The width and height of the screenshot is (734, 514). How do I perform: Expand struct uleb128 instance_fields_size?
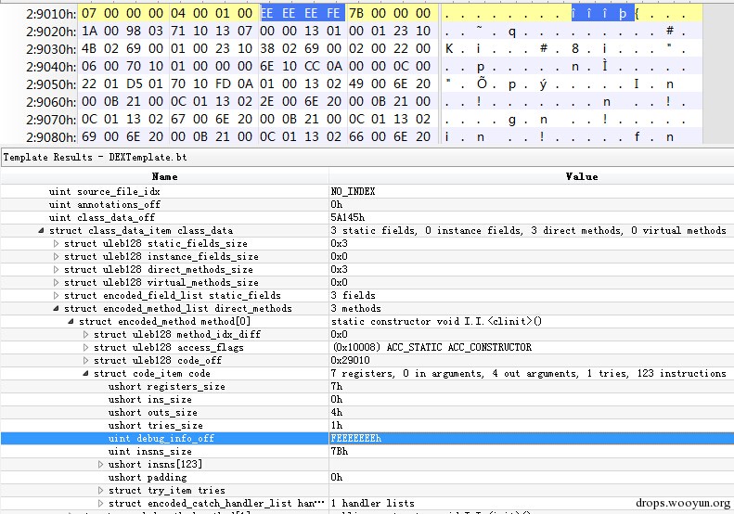[x=57, y=256]
